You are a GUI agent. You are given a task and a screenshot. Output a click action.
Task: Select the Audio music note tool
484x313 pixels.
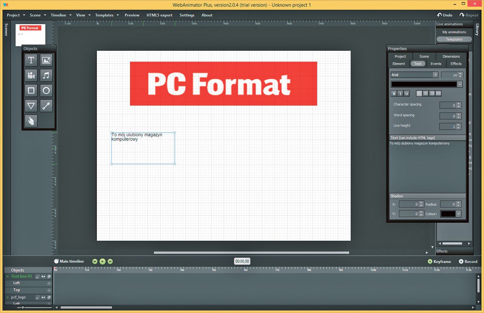46,76
